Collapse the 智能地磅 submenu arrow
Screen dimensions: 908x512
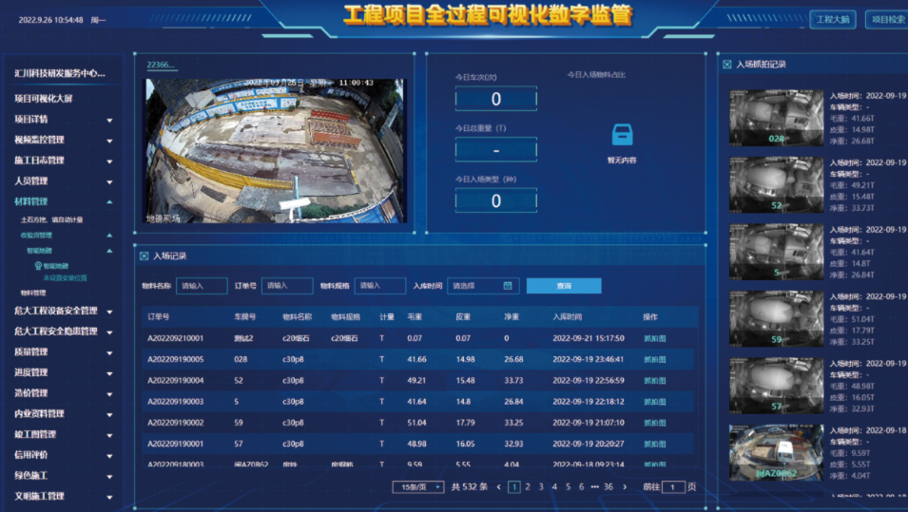pos(109,251)
